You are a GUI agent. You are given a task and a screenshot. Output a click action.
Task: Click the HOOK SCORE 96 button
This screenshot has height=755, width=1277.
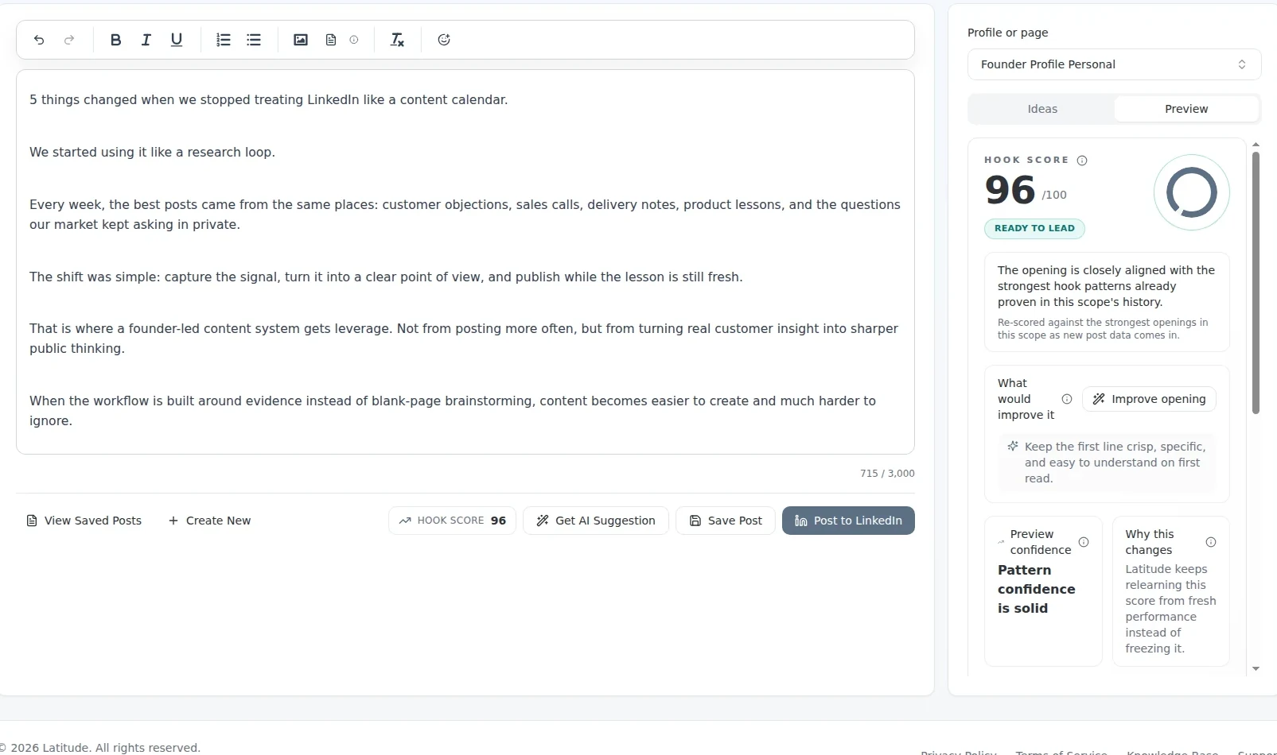[452, 521]
